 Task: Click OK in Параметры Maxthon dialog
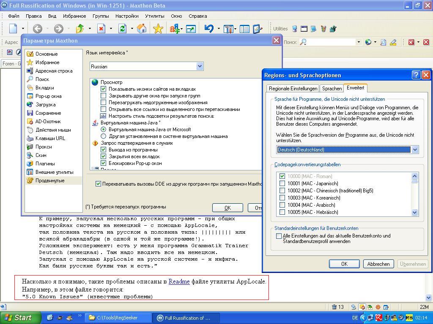(x=227, y=208)
